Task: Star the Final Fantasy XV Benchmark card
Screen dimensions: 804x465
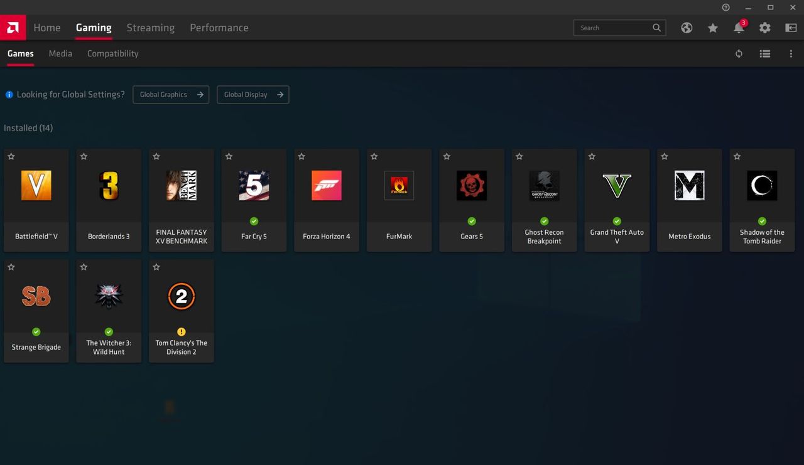Action: [x=156, y=156]
